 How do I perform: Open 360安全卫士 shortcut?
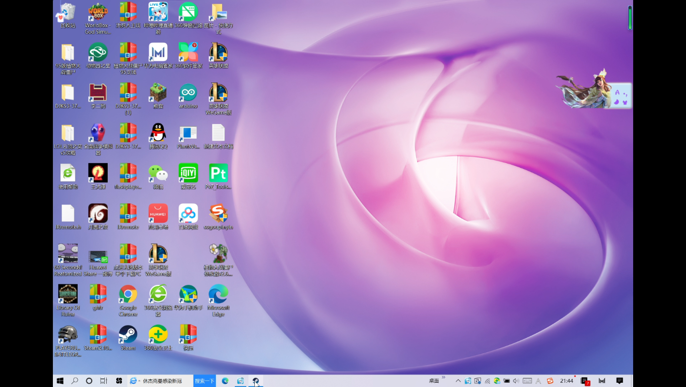pos(158,338)
